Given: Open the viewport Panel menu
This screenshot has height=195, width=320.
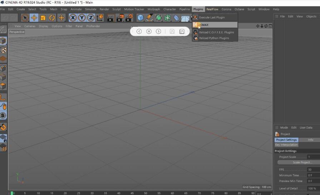Looking at the screenshot, I should tap(79, 26).
